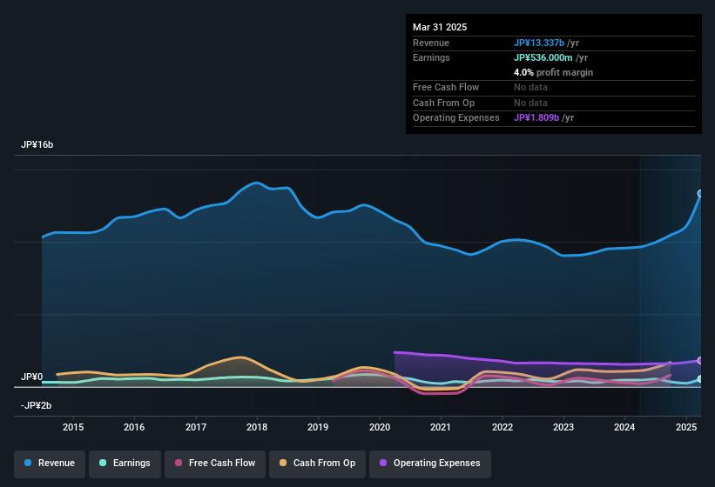Toggle the Operating Expenses legend series
The image size is (715, 487).
[x=430, y=464]
